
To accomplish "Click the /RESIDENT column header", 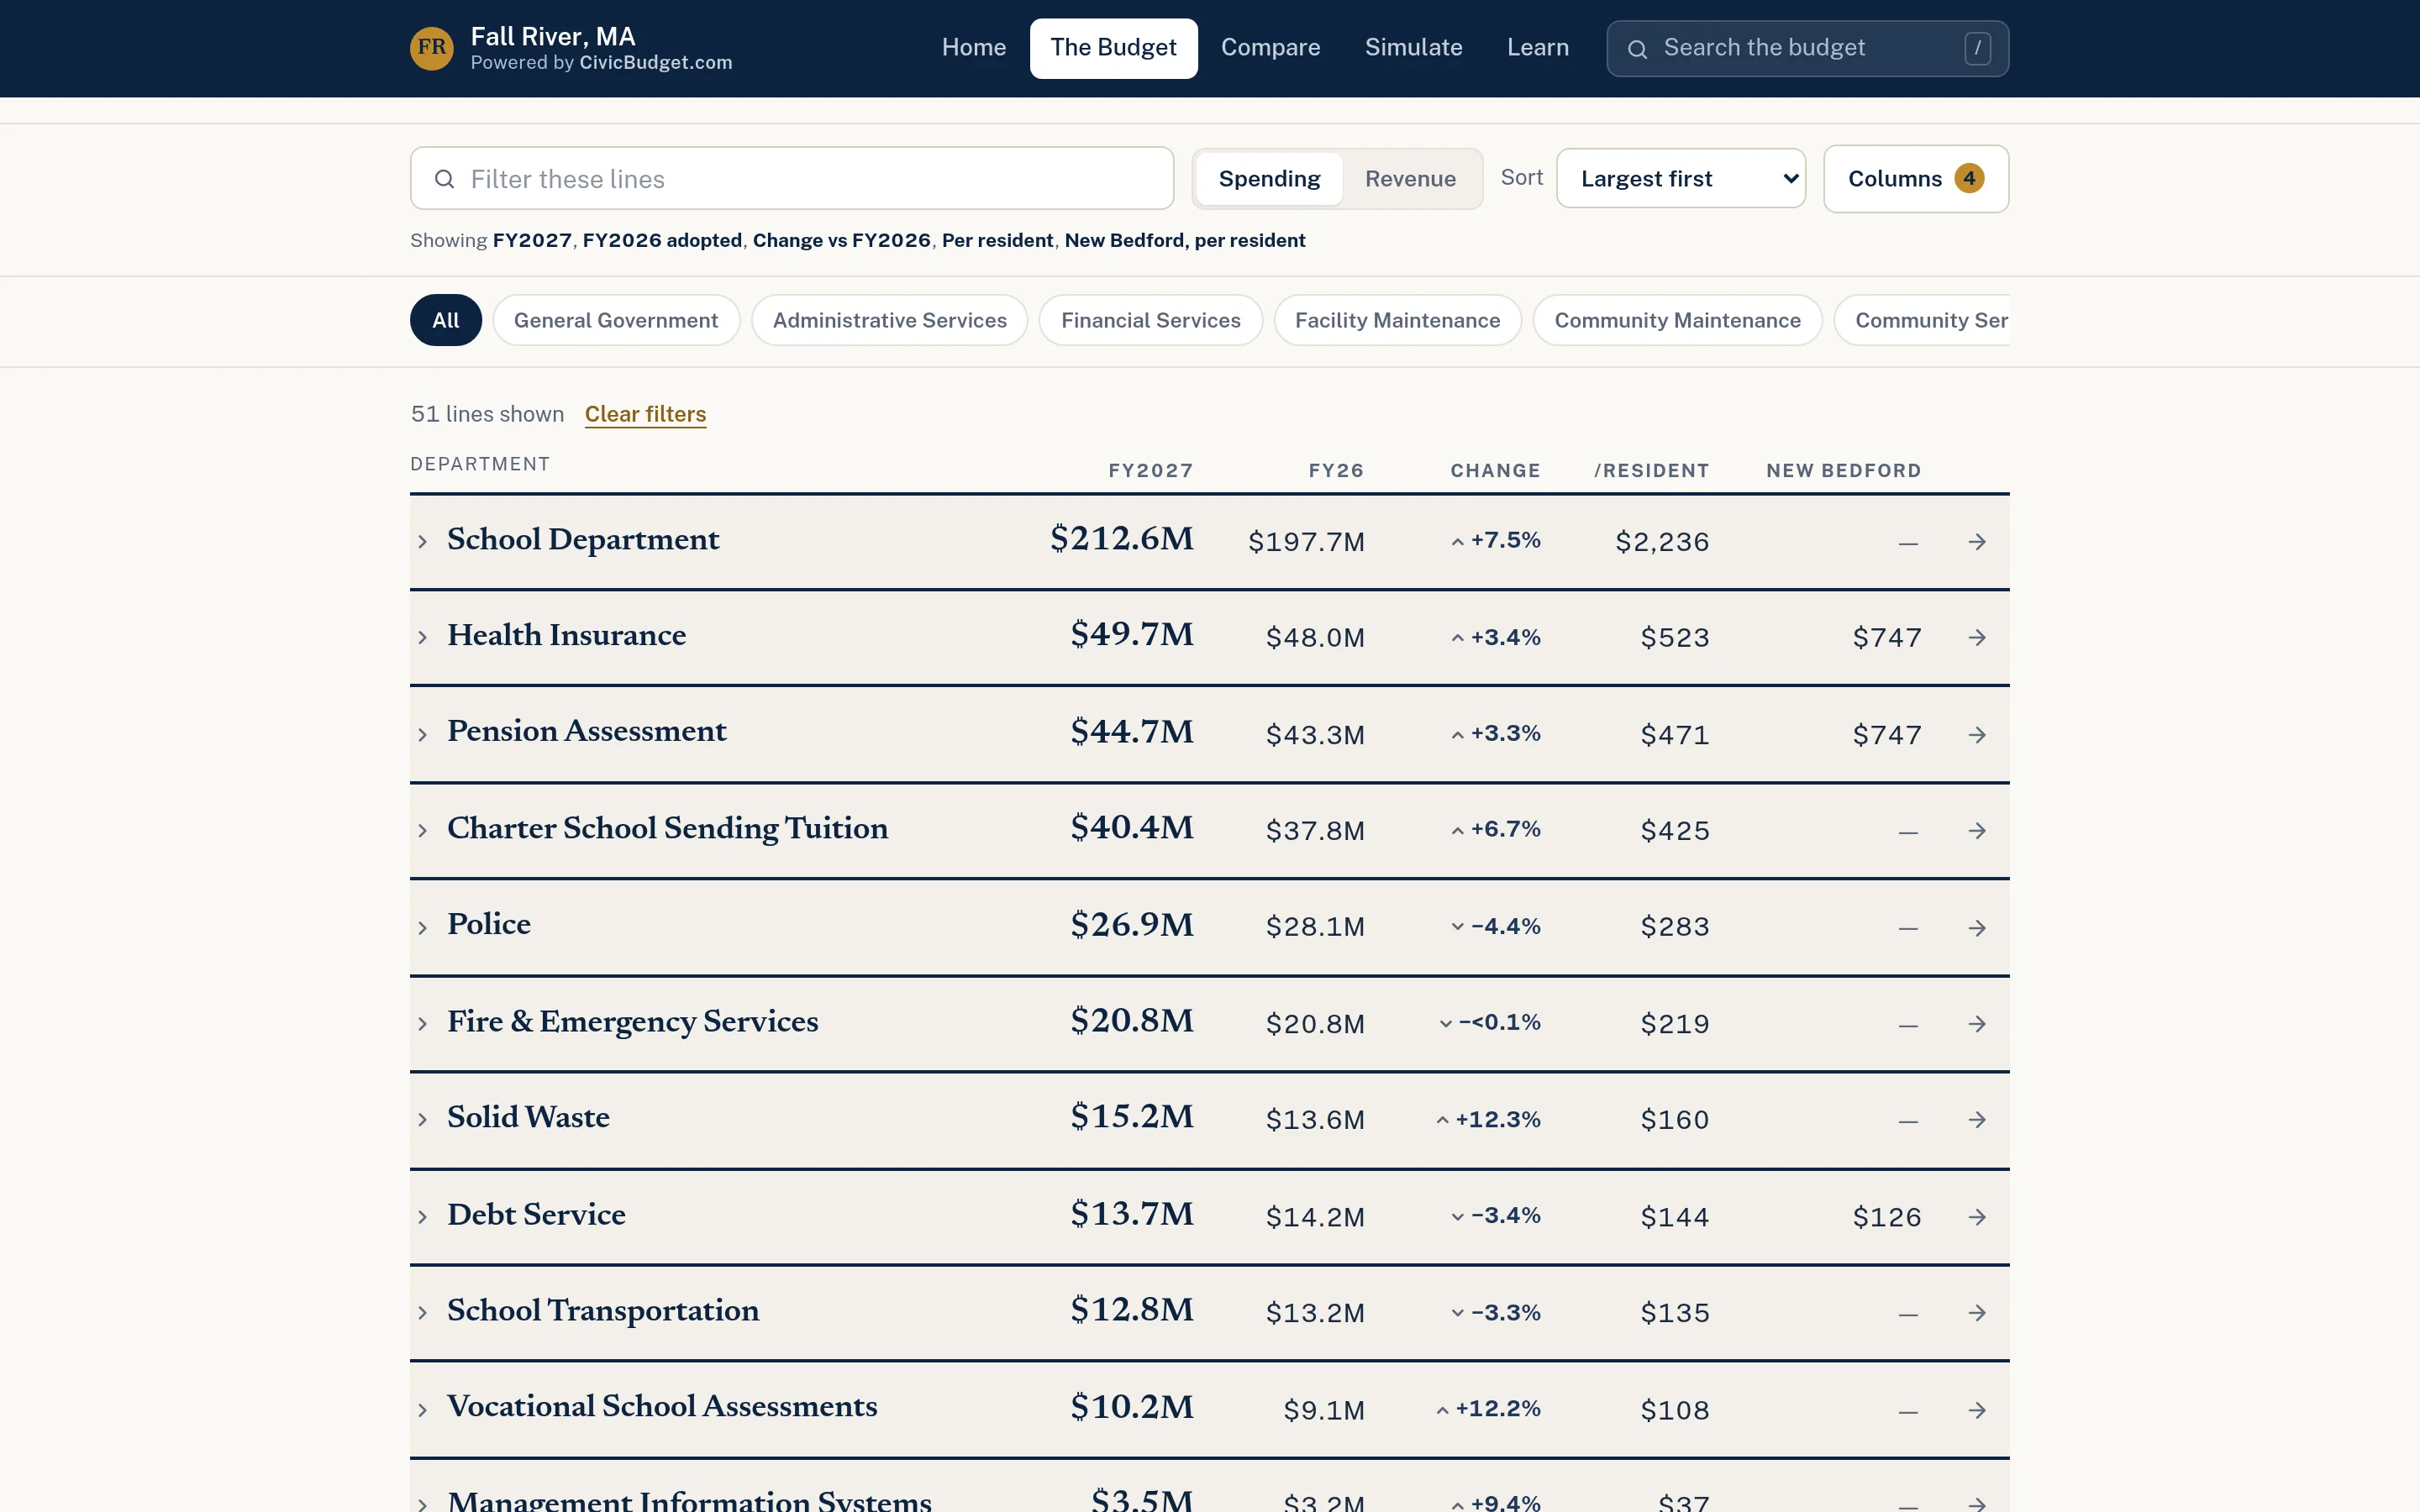I will tap(1651, 471).
